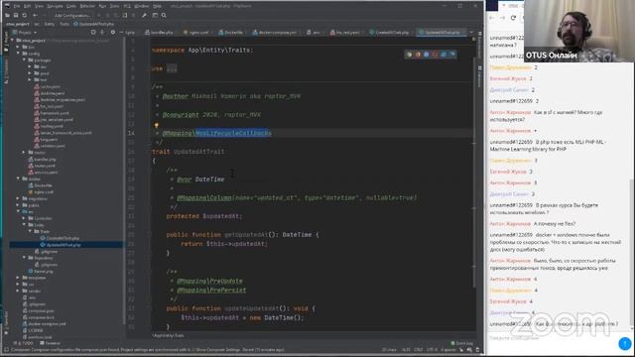Viewport: 635px width, 357px height.
Task: Click Collapse All in Project panel
Action: pos(102,33)
